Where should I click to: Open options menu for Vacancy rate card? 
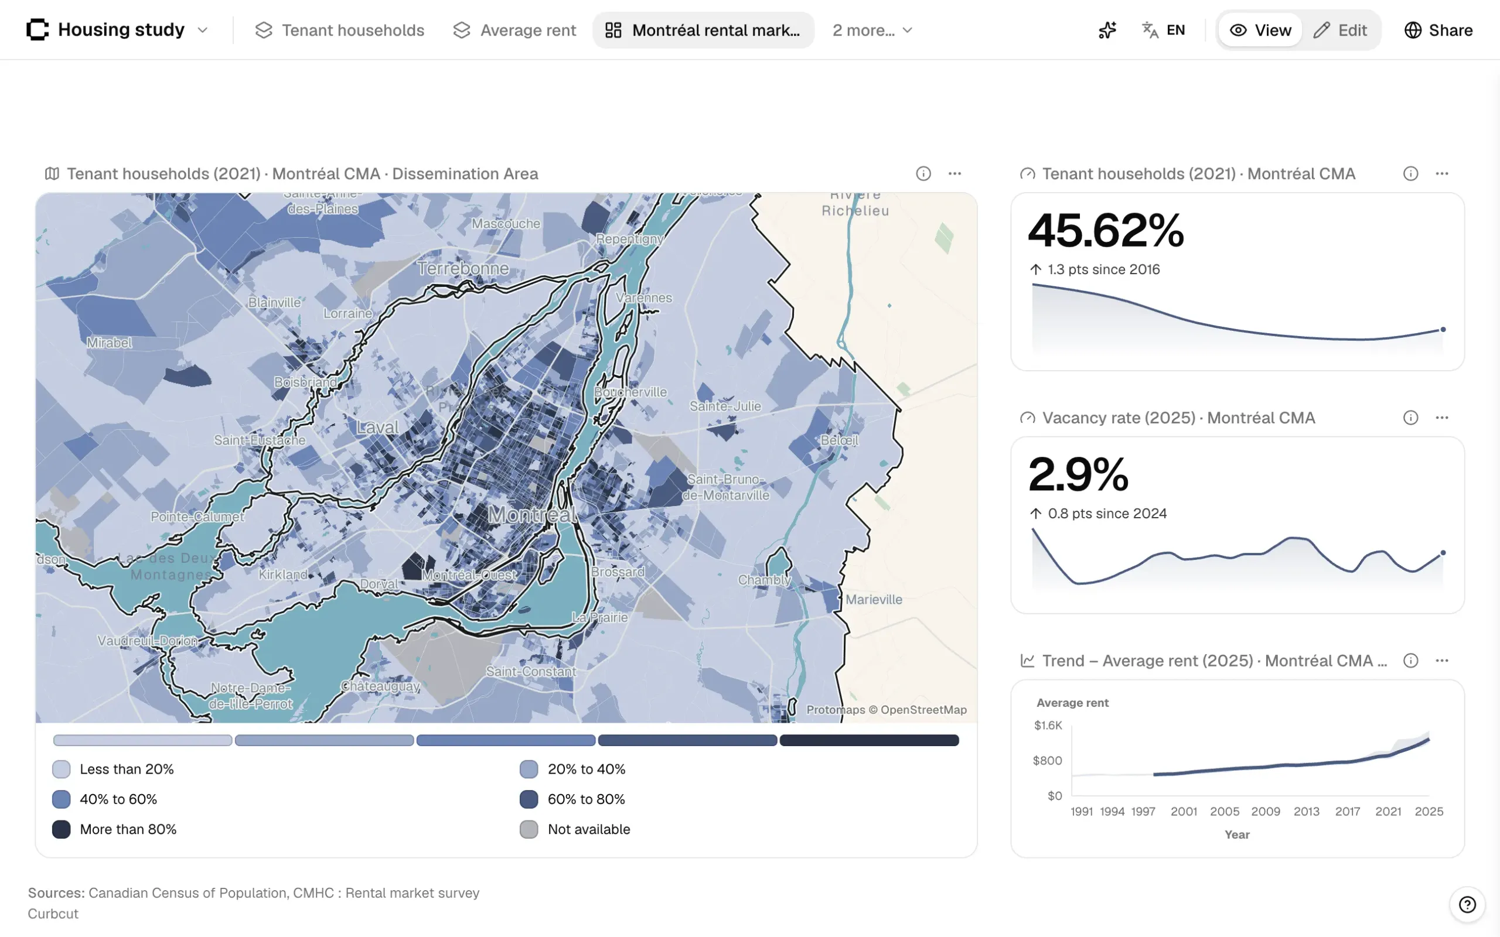click(x=1442, y=418)
